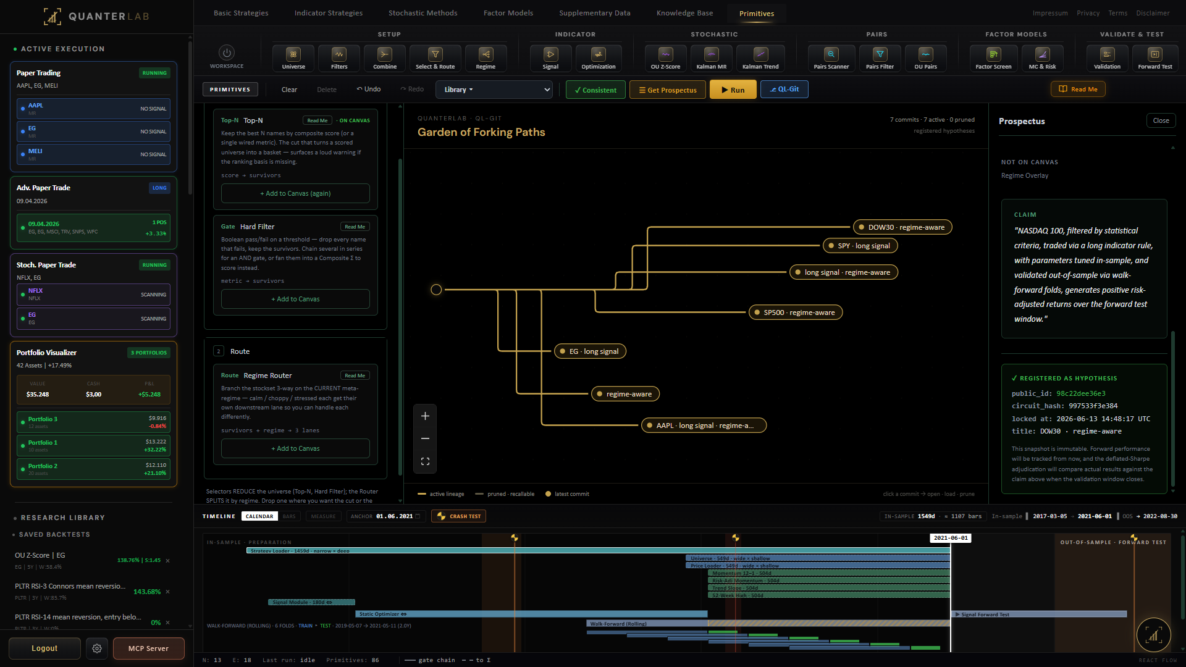Click the Get Prospectus button

(667, 90)
